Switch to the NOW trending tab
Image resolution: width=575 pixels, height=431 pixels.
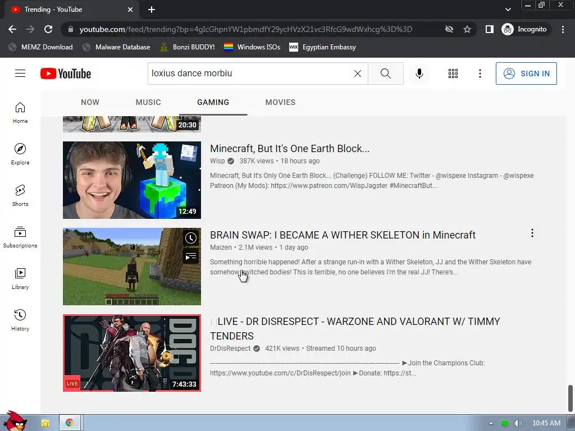[x=90, y=102]
